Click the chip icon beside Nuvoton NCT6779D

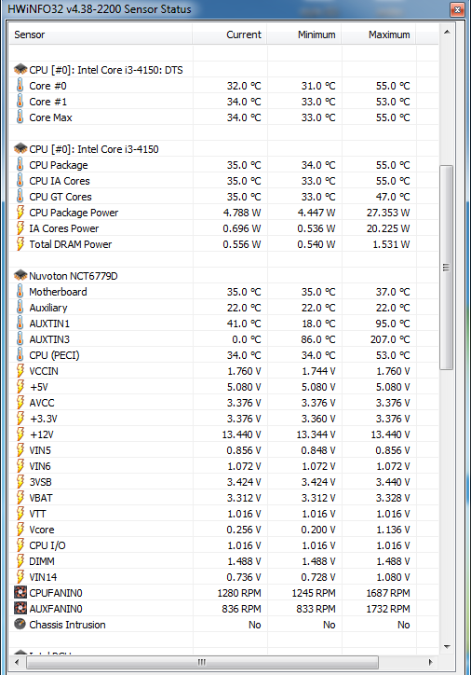coord(20,275)
